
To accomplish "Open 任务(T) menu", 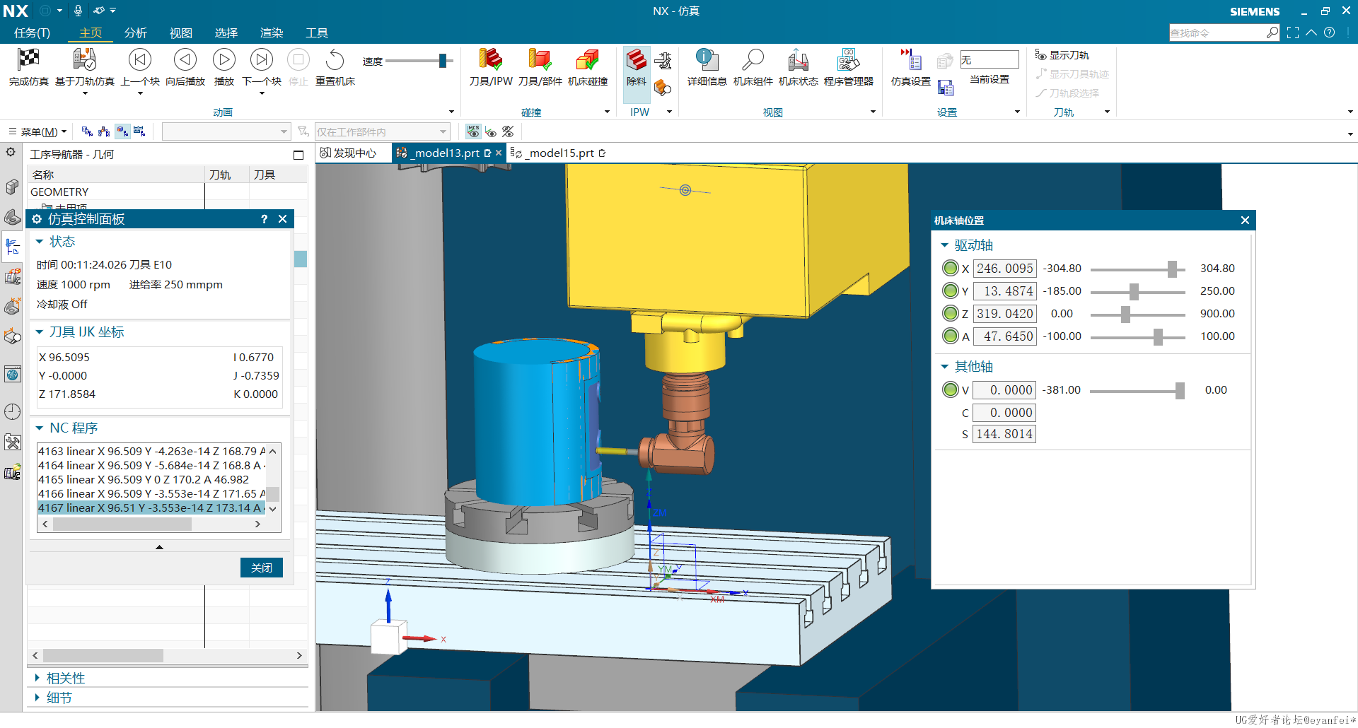I will (x=32, y=33).
